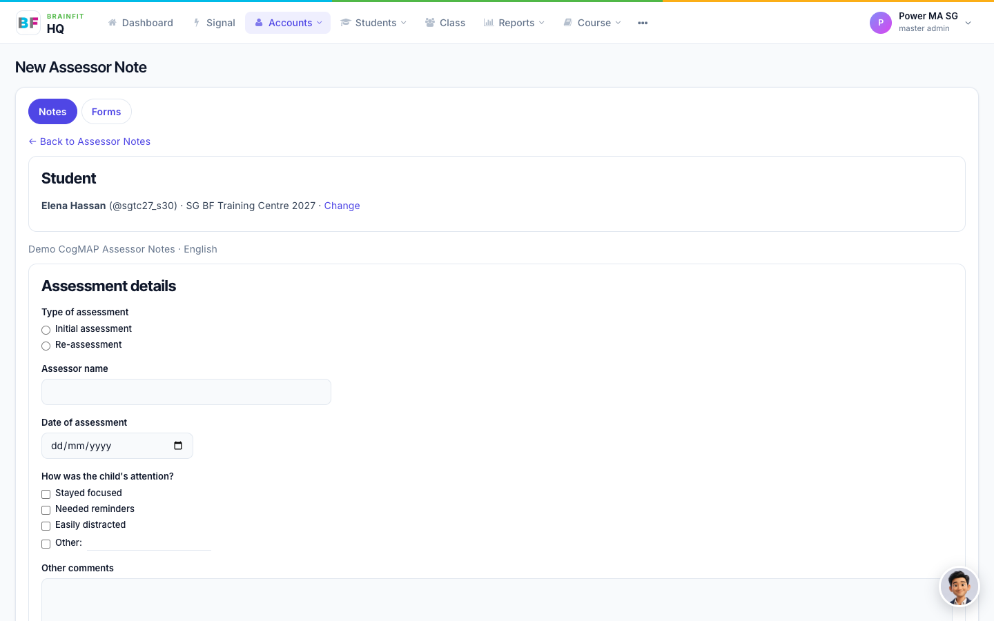
Task: Check the Stayed focused checkbox
Action: click(x=46, y=494)
